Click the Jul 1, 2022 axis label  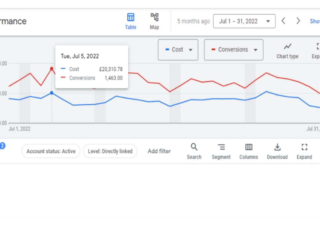[20, 129]
